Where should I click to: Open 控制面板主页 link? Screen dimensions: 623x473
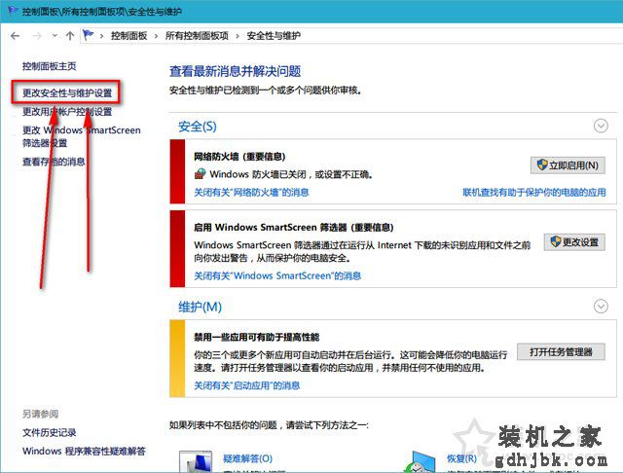tap(50, 66)
